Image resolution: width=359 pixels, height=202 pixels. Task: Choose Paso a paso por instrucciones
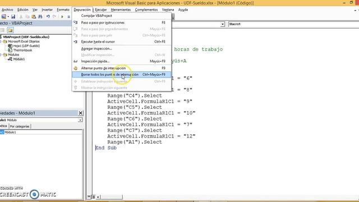coord(122,22)
